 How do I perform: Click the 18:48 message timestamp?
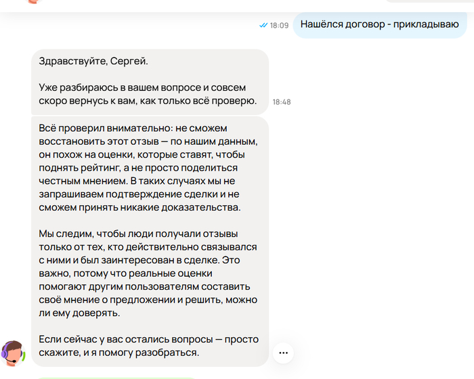pos(282,102)
